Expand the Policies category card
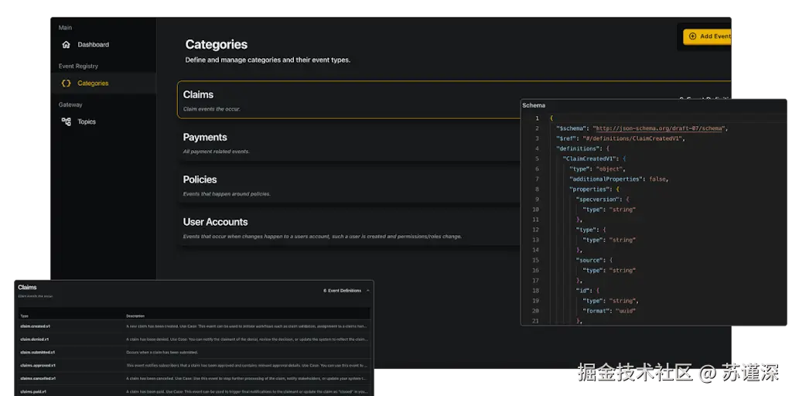792x396 pixels. pos(349,186)
